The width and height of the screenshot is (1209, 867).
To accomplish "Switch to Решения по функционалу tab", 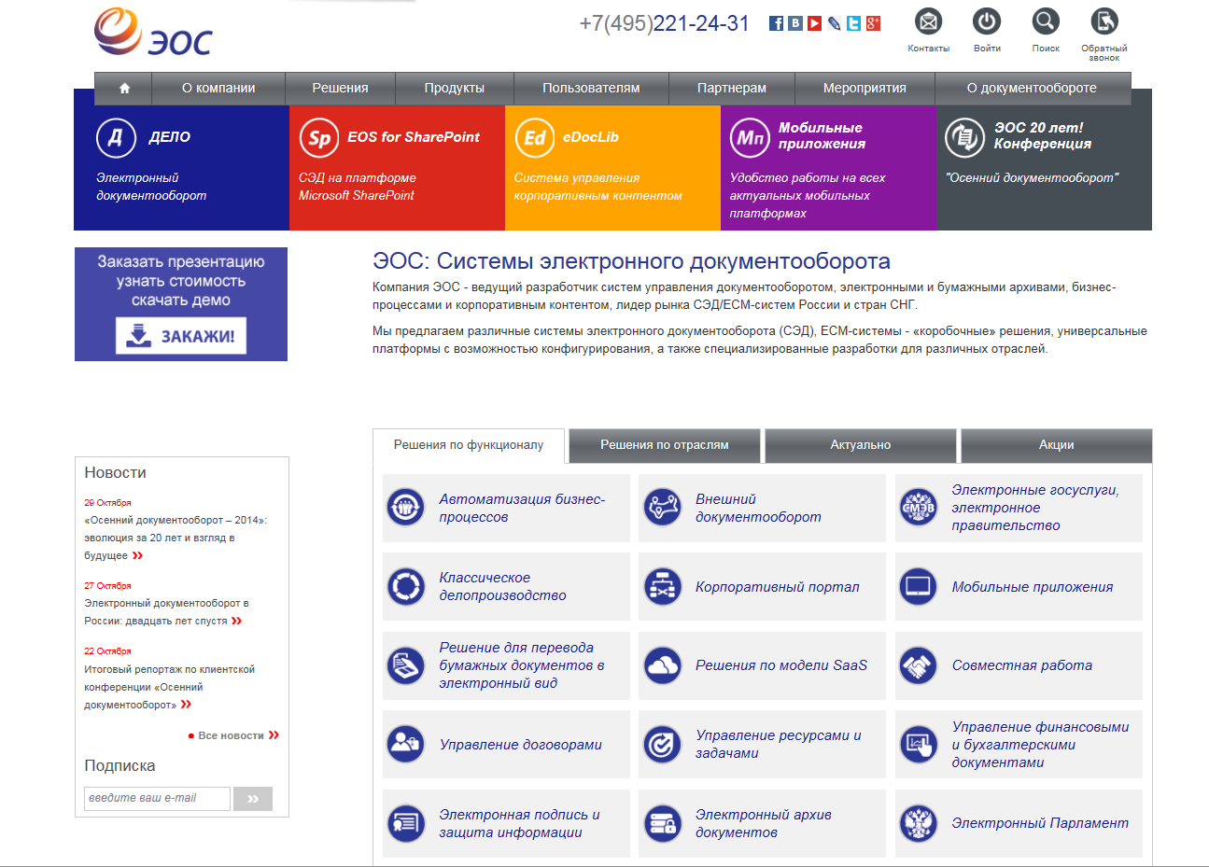I will pyautogui.click(x=469, y=445).
